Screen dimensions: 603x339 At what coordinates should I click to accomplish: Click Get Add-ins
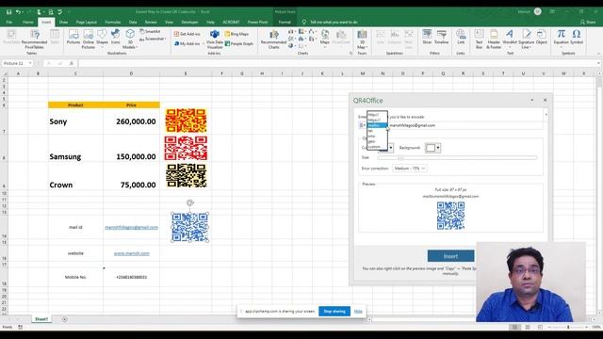coord(187,34)
